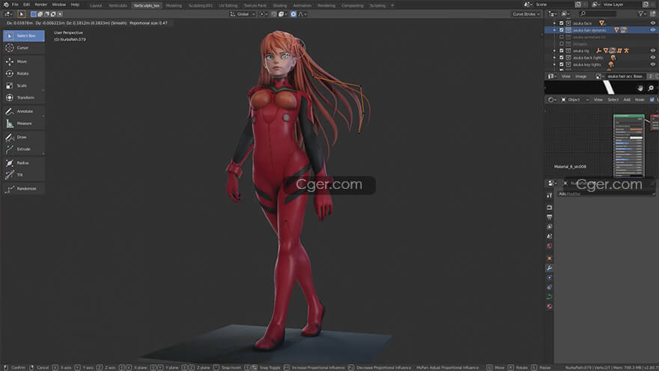Viewport: 659px width, 371px height.
Task: Switch to the Shading workspace tab
Action: 280,6
